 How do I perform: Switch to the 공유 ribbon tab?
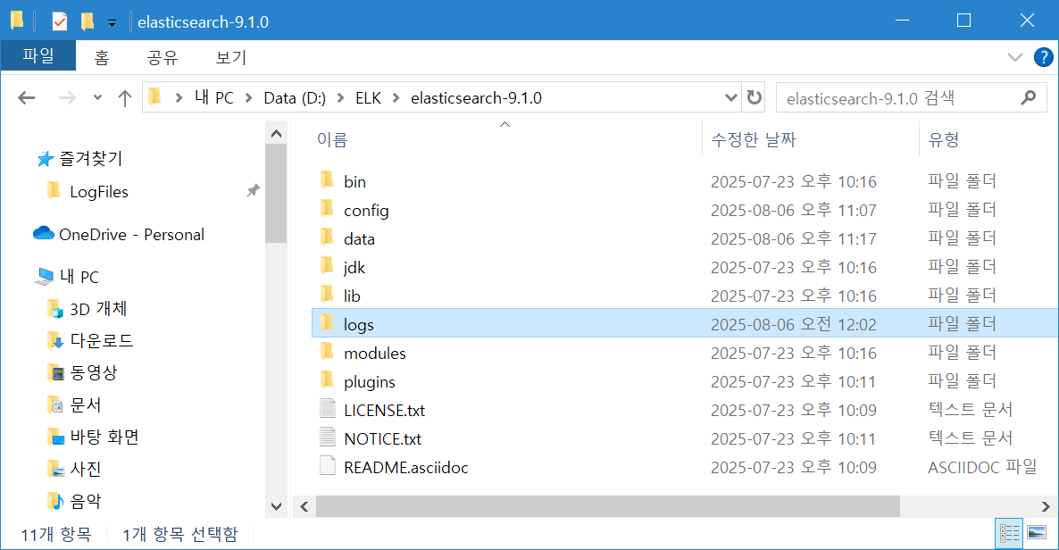click(163, 57)
